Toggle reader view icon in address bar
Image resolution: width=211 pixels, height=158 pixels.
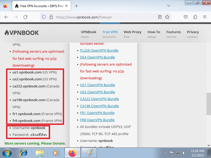160,17
